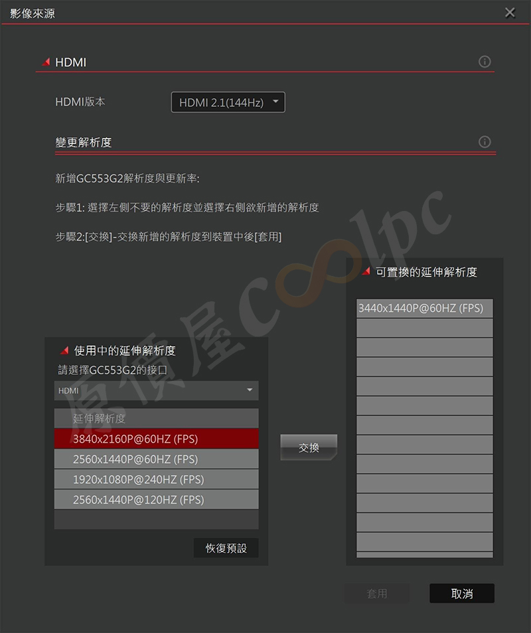Expand the HDMI interface selector under 請選擇GC553G2的接口
The height and width of the screenshot is (633, 531).
(x=156, y=390)
